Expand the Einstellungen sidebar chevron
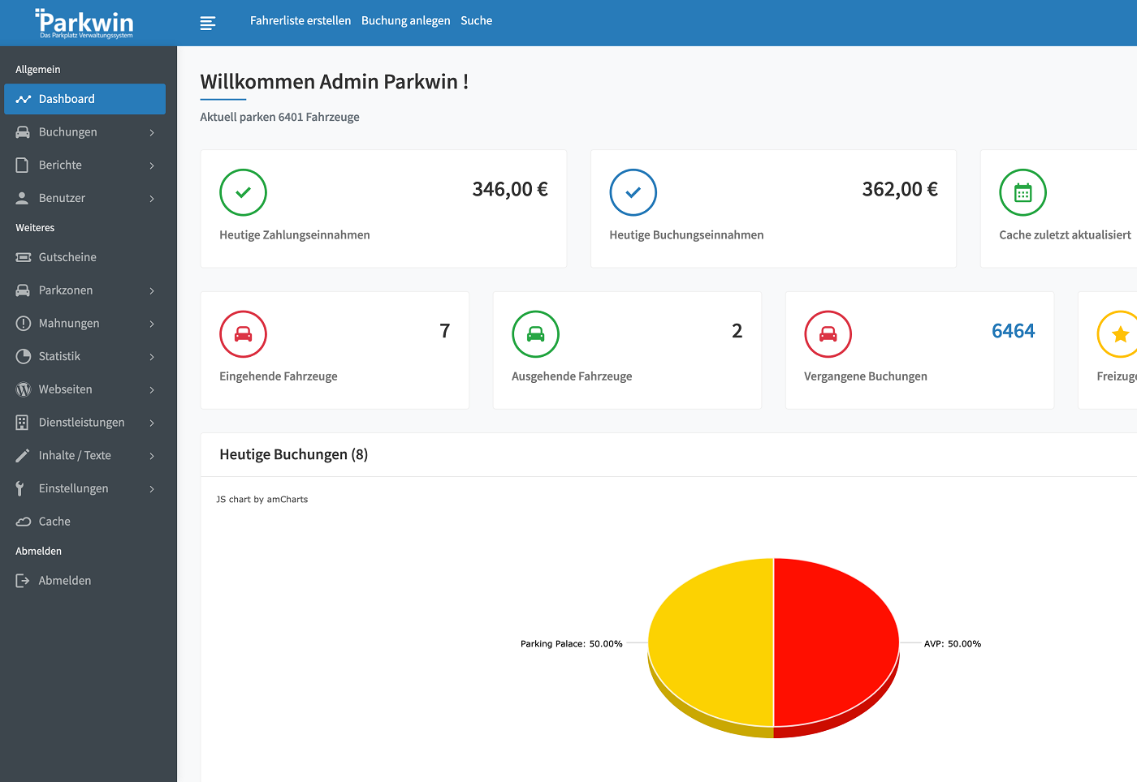Screen dimensions: 1137x782 (152, 488)
